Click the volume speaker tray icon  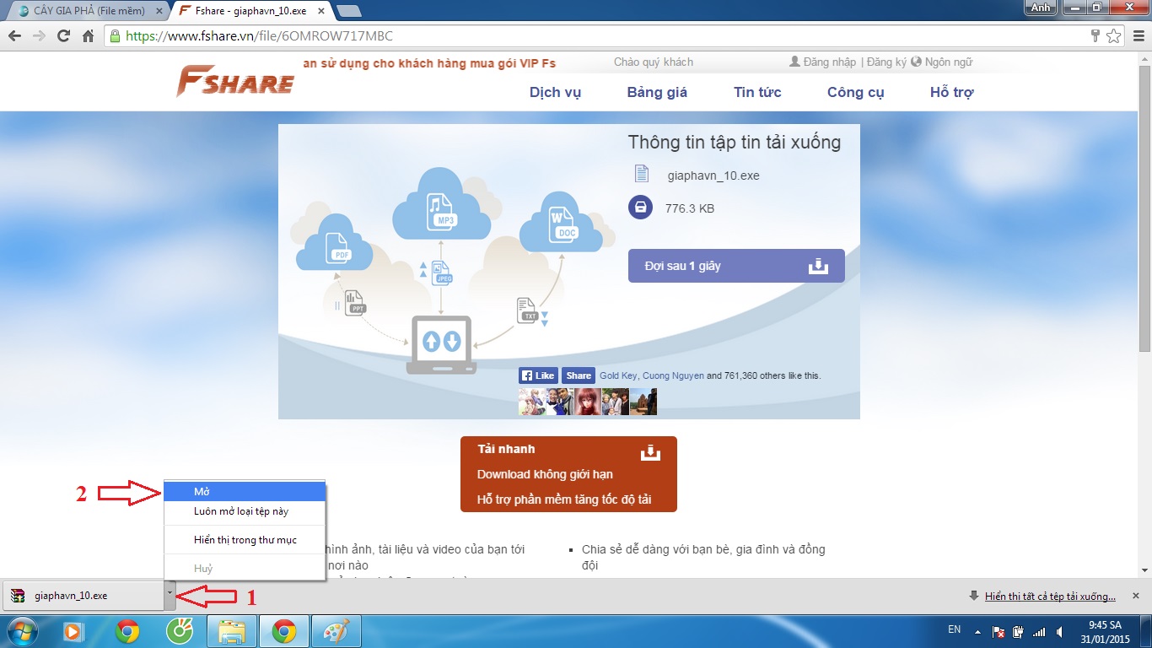(x=1059, y=631)
